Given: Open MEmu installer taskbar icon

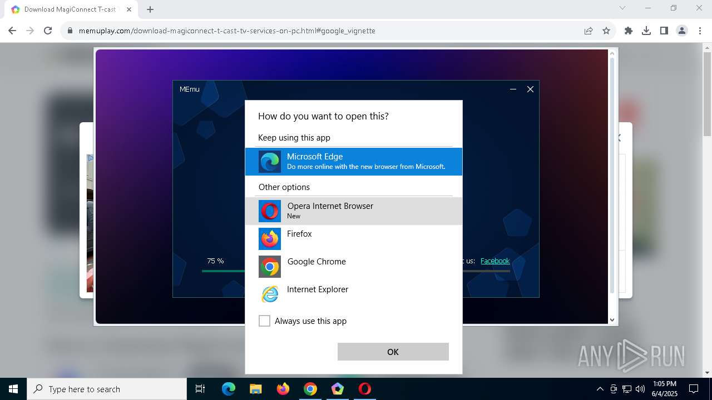Looking at the screenshot, I should [x=338, y=389].
